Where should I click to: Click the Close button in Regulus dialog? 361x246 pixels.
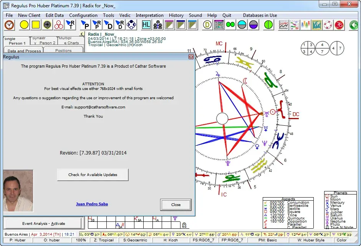click(x=176, y=205)
